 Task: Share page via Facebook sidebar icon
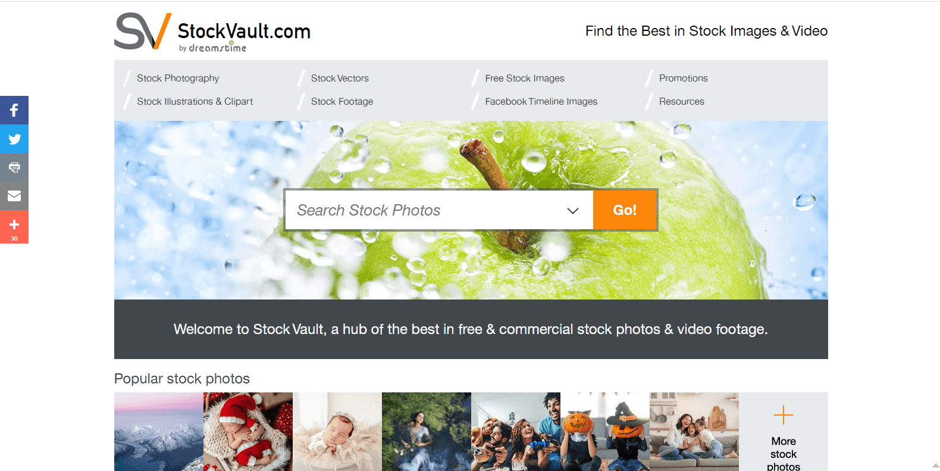[14, 110]
